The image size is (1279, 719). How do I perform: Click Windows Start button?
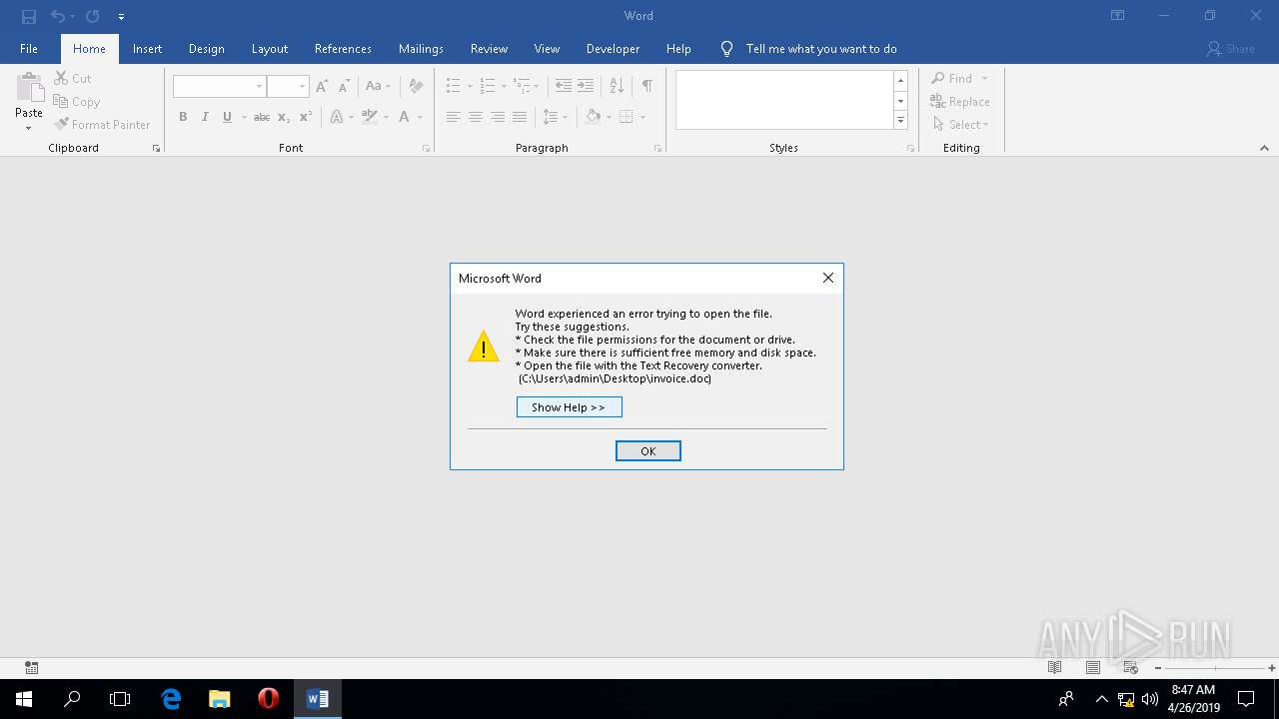[x=24, y=699]
